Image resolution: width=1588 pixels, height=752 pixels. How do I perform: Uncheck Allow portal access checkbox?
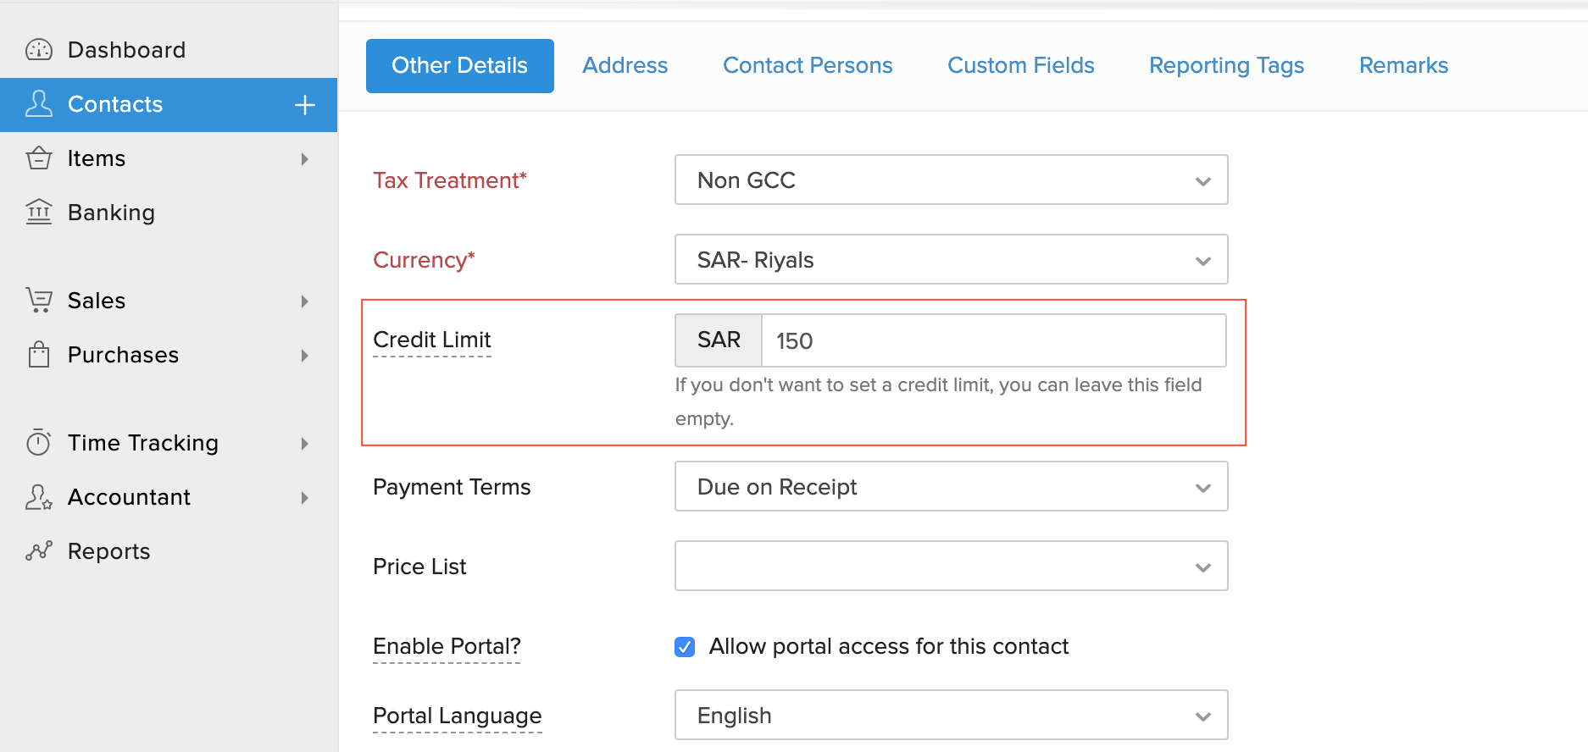point(685,647)
